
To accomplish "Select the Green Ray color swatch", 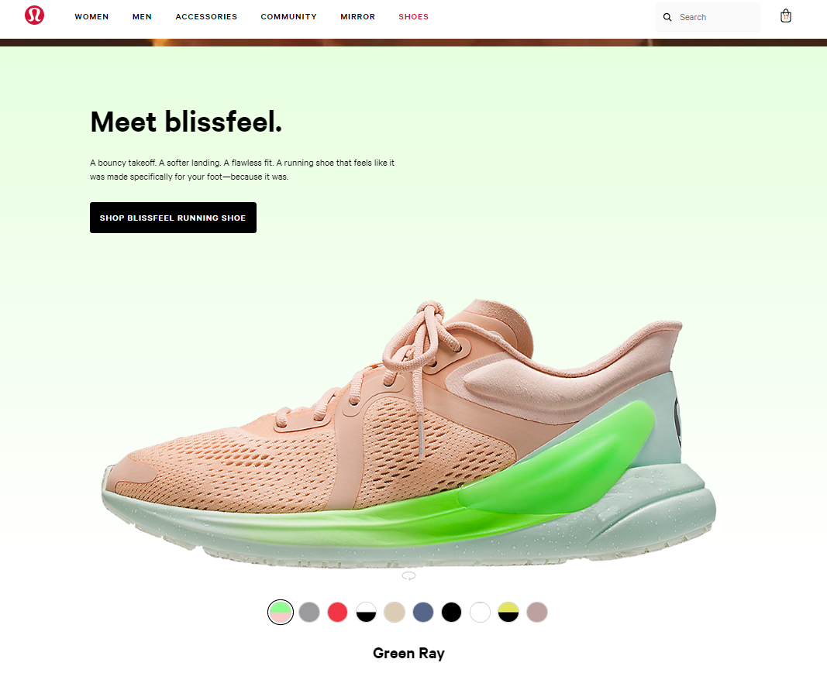I will point(281,612).
